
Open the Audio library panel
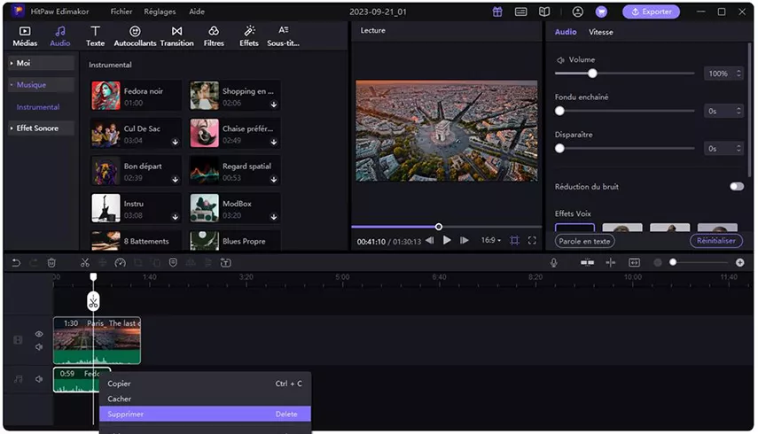[x=60, y=36]
